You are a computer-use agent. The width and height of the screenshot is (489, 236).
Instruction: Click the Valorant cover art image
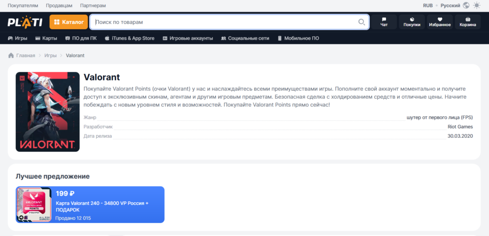48,112
